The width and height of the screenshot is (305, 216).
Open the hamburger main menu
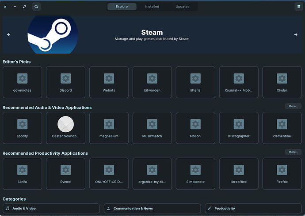coord(299,7)
